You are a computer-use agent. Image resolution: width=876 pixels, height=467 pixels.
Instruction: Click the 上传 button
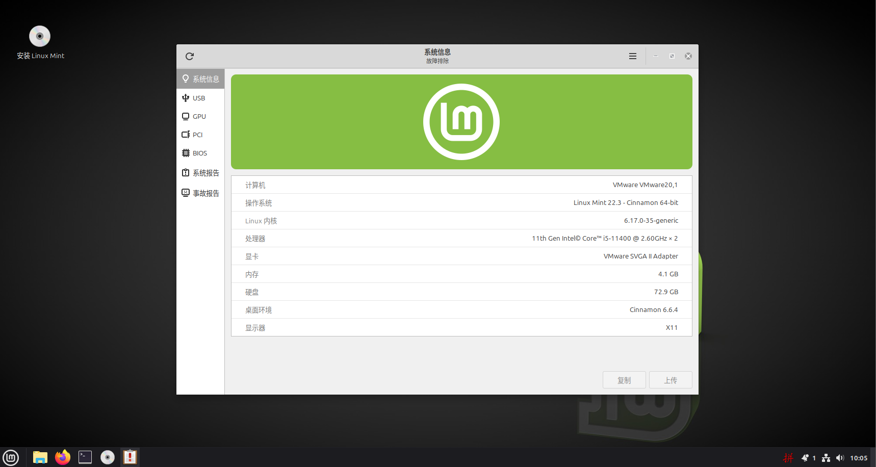click(x=671, y=380)
